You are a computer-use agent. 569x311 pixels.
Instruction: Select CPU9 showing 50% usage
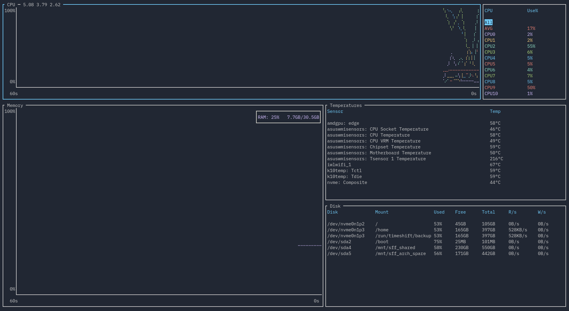tap(490, 88)
